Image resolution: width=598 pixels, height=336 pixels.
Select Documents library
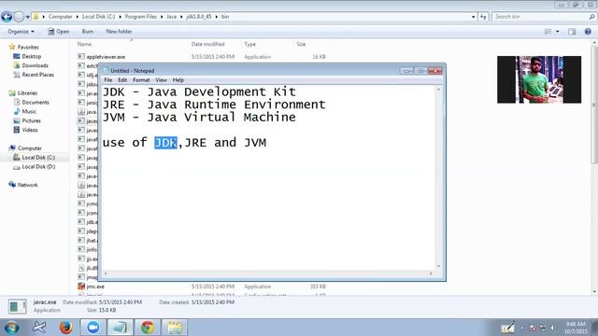(36, 102)
